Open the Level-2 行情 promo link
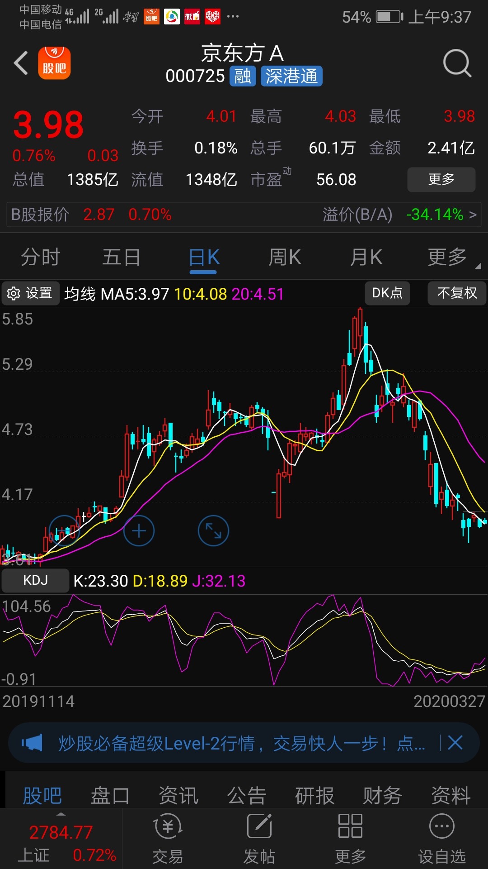The image size is (488, 869). [241, 743]
